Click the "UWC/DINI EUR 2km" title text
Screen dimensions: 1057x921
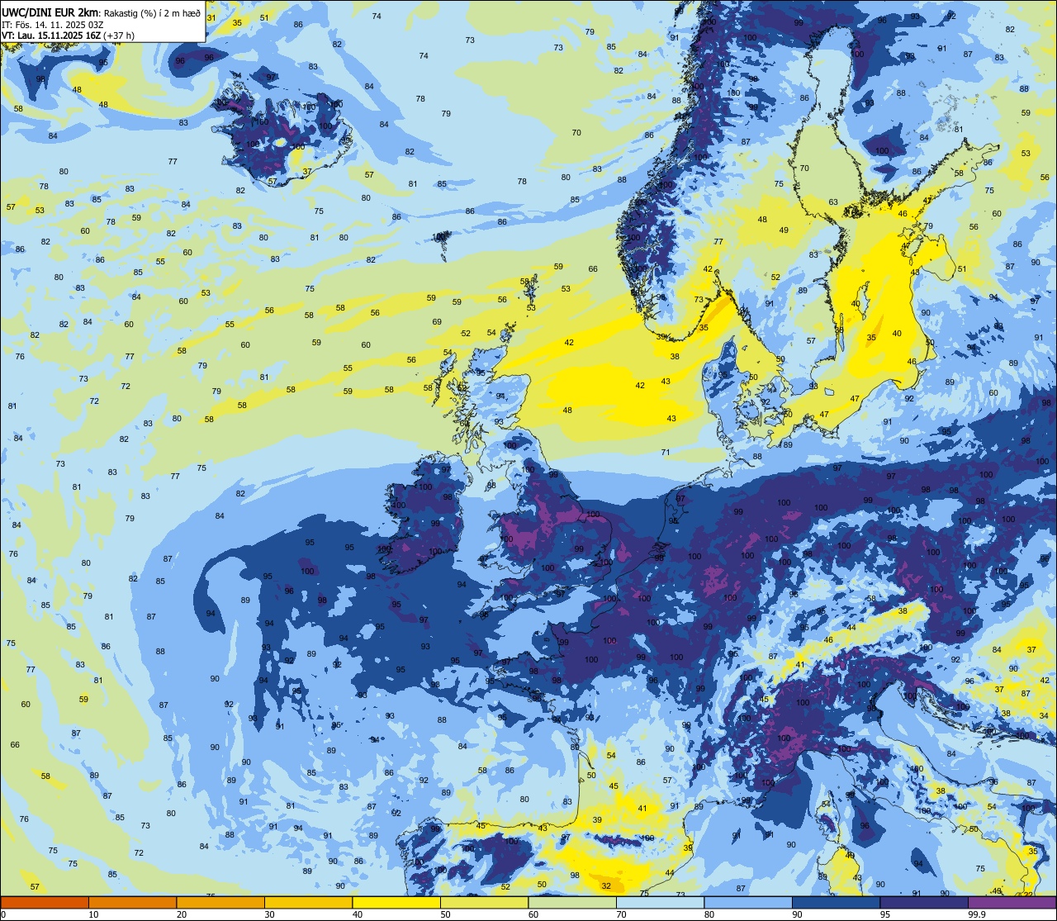(50, 13)
